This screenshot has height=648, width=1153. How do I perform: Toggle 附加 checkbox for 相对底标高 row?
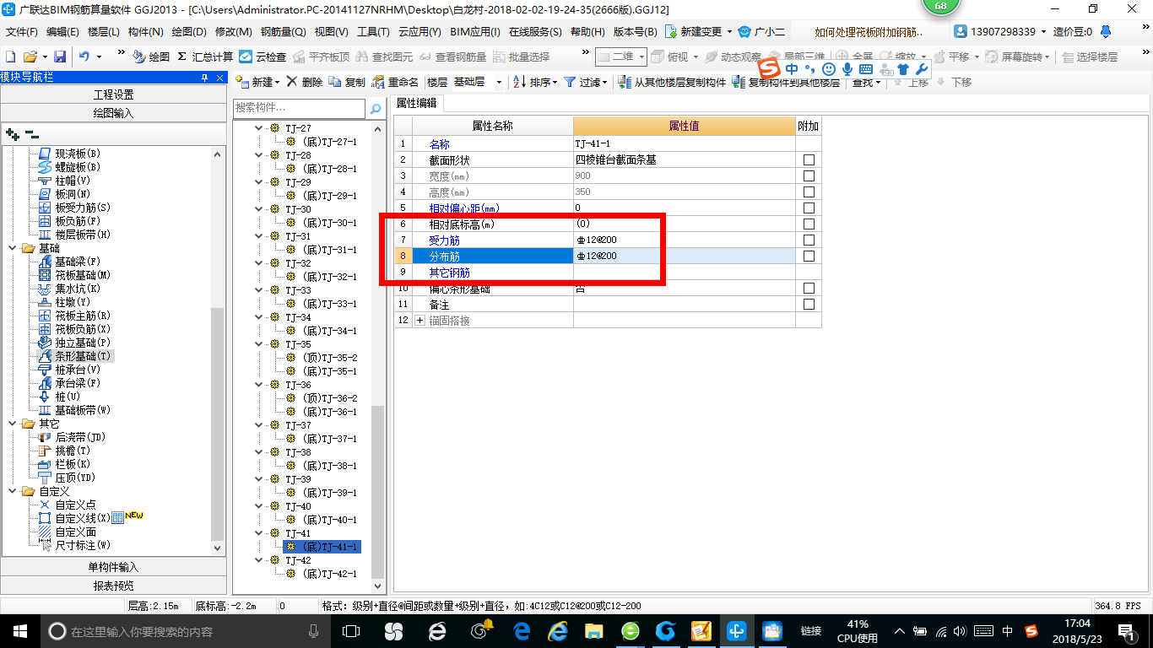pyautogui.click(x=809, y=224)
